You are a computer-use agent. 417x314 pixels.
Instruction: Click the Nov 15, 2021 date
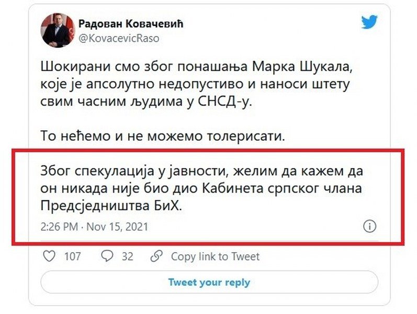click(117, 227)
